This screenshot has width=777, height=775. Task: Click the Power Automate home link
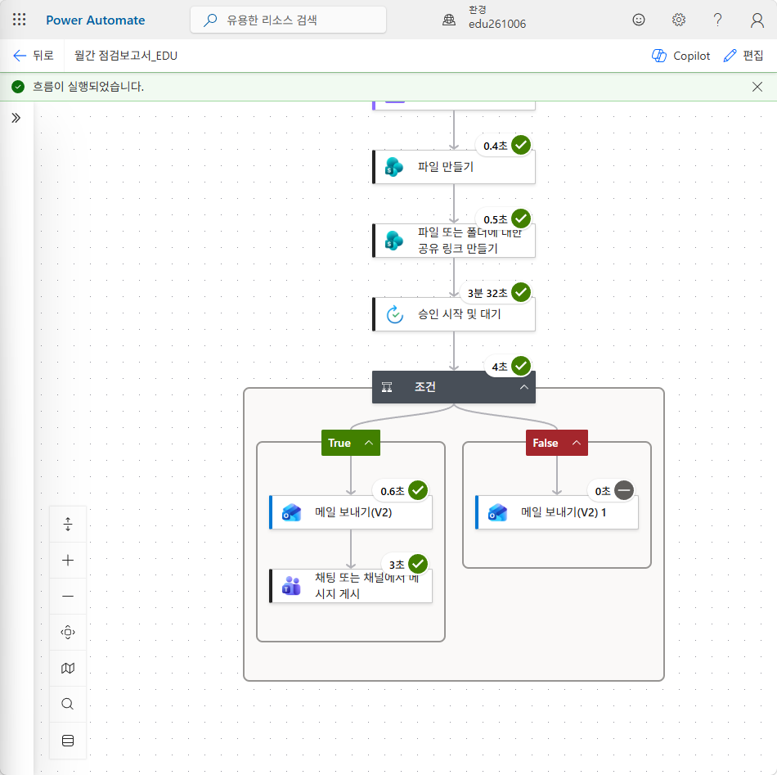tap(96, 20)
